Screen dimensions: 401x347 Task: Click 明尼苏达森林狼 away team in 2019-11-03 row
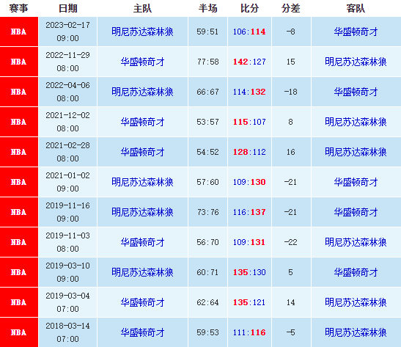[356, 242]
